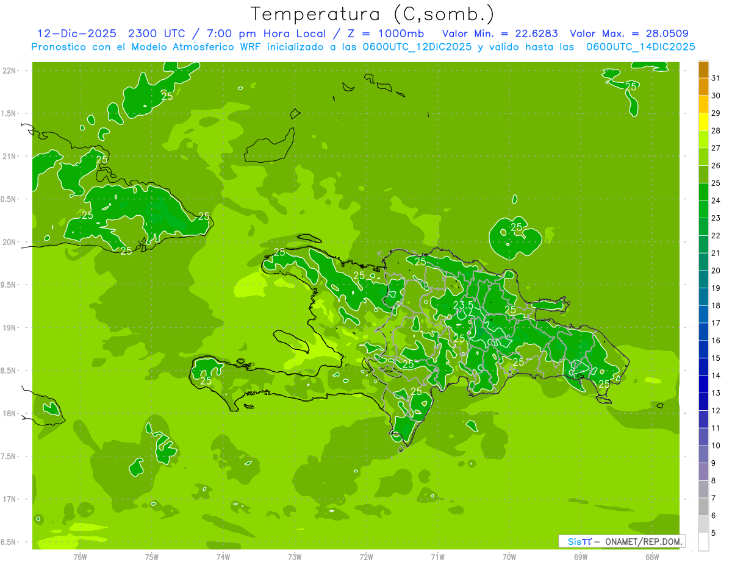Click the '21N' latitude axis label

click(10, 156)
